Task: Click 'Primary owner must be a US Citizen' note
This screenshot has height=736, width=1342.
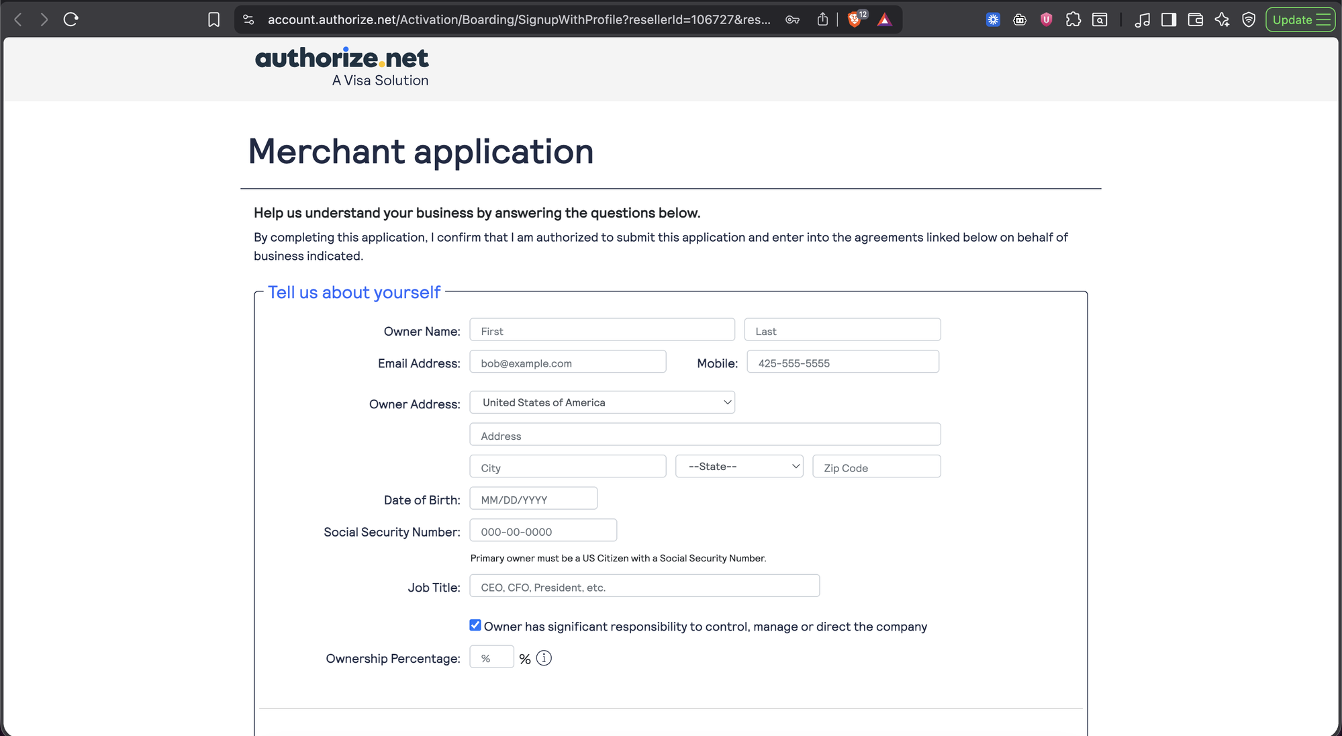Action: tap(618, 558)
